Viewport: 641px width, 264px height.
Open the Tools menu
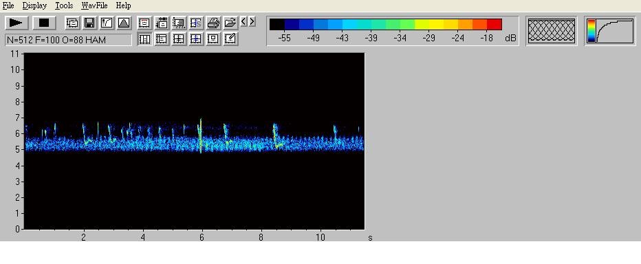point(64,5)
